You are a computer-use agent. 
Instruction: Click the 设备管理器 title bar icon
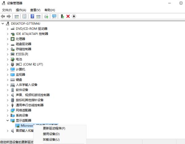tap(3, 3)
